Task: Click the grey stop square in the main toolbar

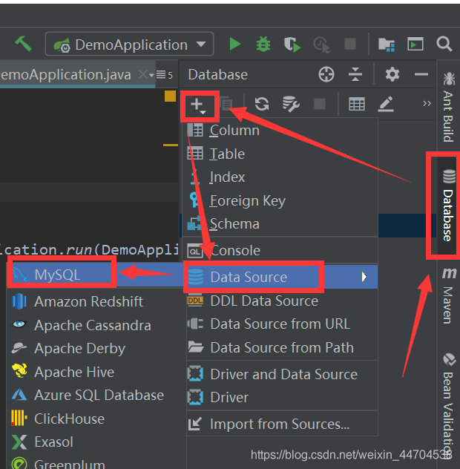Action: point(350,44)
